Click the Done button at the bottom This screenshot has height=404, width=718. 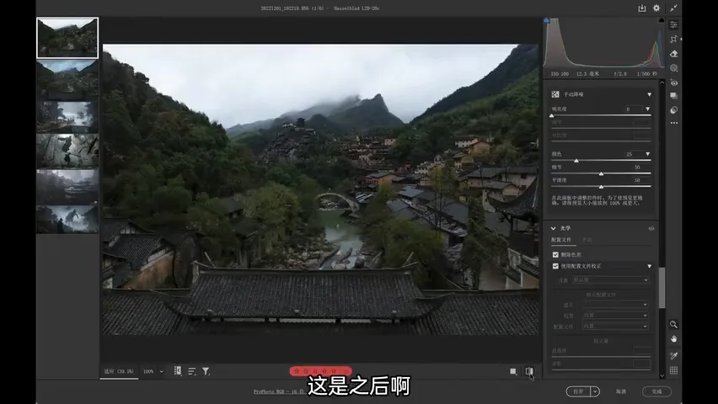[x=656, y=391]
